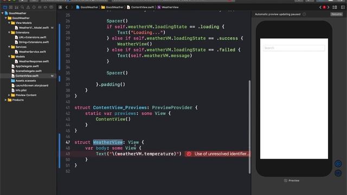
Task: Click line number 47 in gutter
Action: click(x=67, y=142)
